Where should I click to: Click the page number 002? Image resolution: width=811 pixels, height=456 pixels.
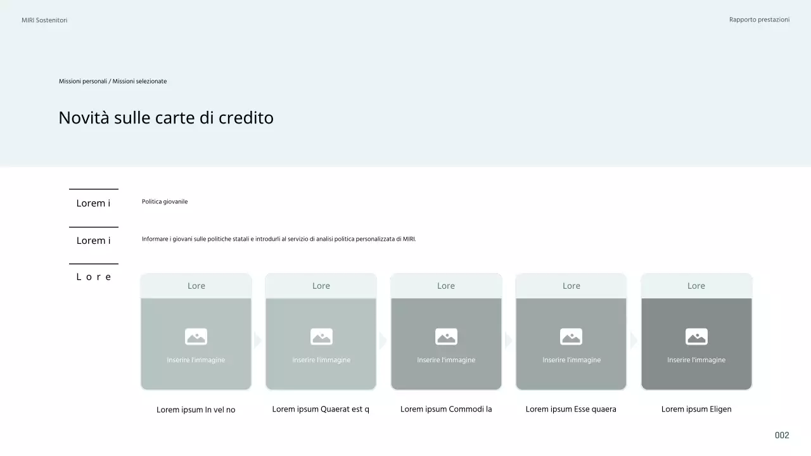pos(782,435)
